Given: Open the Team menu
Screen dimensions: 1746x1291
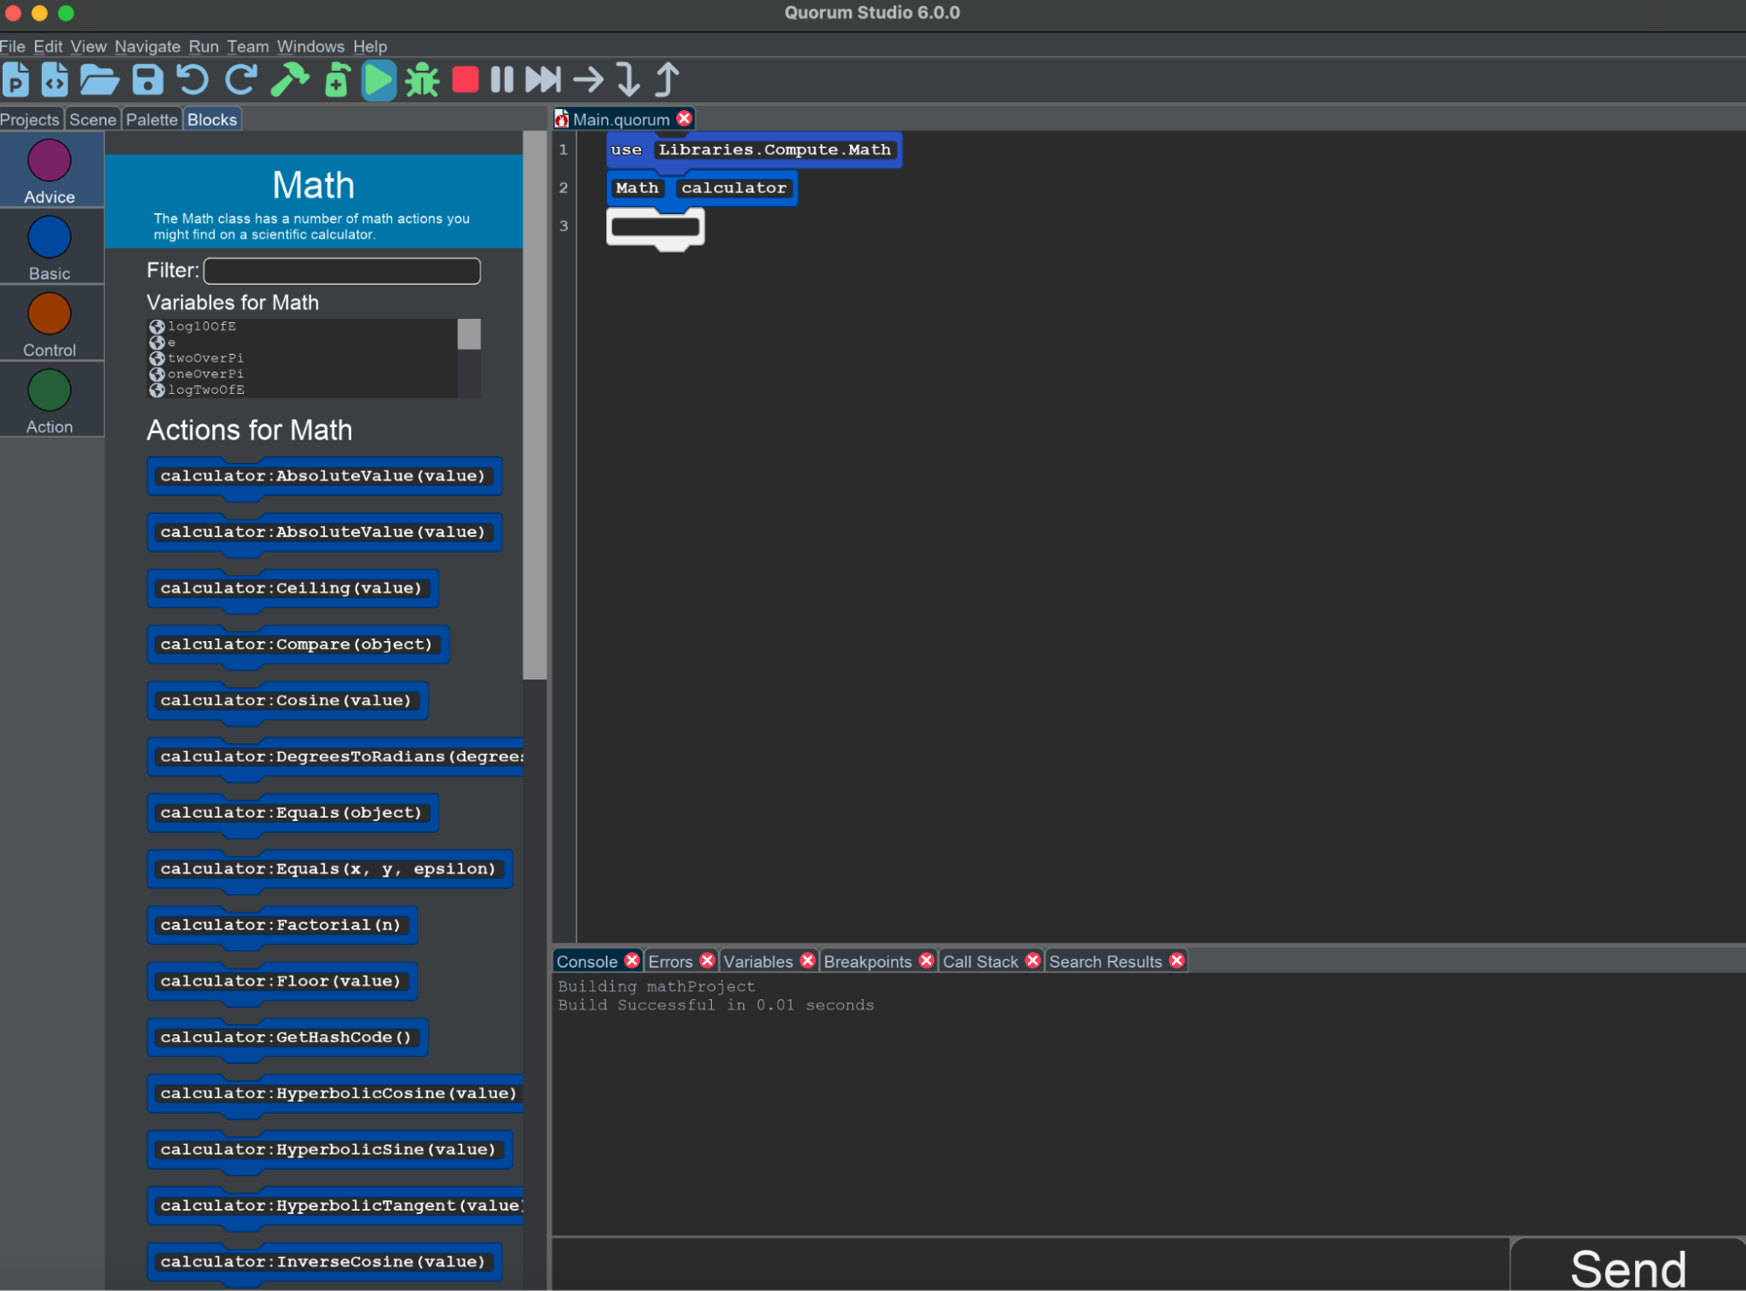Looking at the screenshot, I should click(x=248, y=46).
